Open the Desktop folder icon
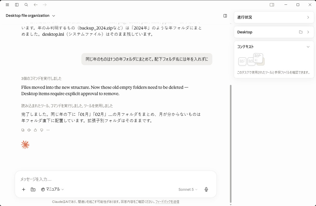This screenshot has height=206, width=316. (x=301, y=32)
